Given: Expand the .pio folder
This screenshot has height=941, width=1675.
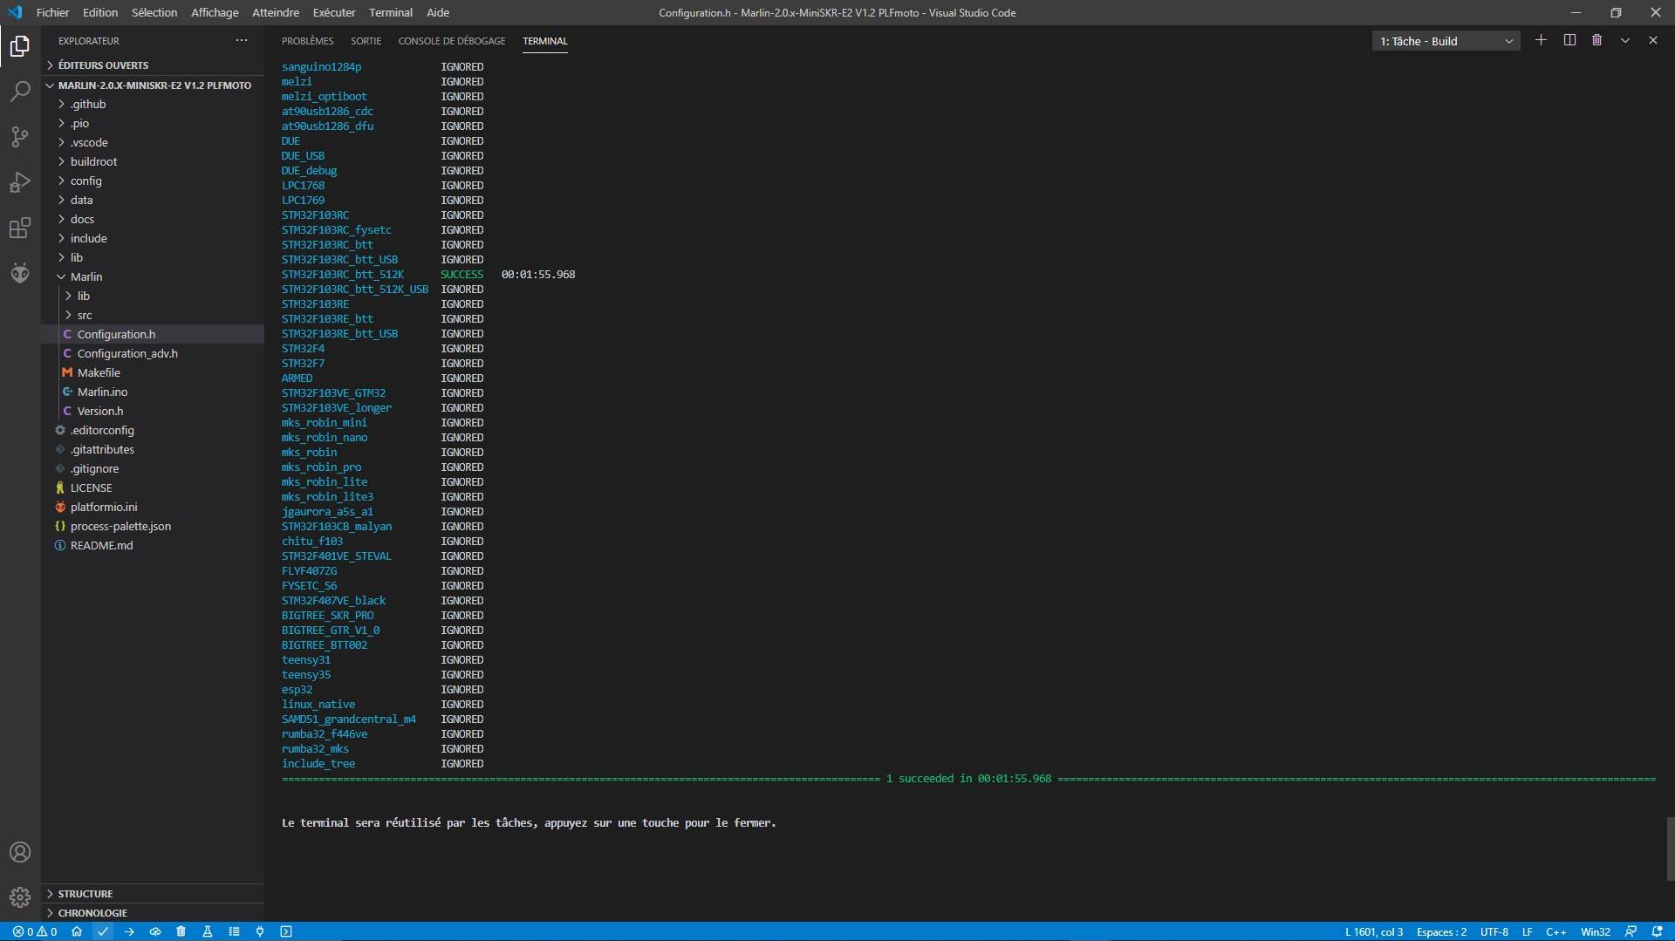Looking at the screenshot, I should [153, 123].
